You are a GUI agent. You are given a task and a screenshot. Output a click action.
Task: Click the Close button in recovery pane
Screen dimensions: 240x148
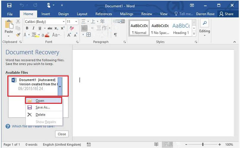point(62,134)
